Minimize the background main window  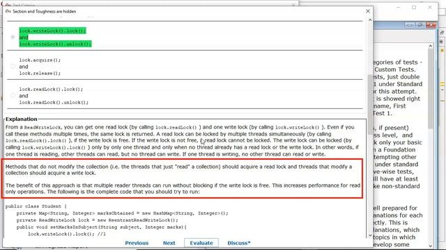point(398,8)
